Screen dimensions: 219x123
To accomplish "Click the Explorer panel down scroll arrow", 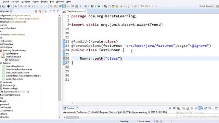I will tap(60, 118).
